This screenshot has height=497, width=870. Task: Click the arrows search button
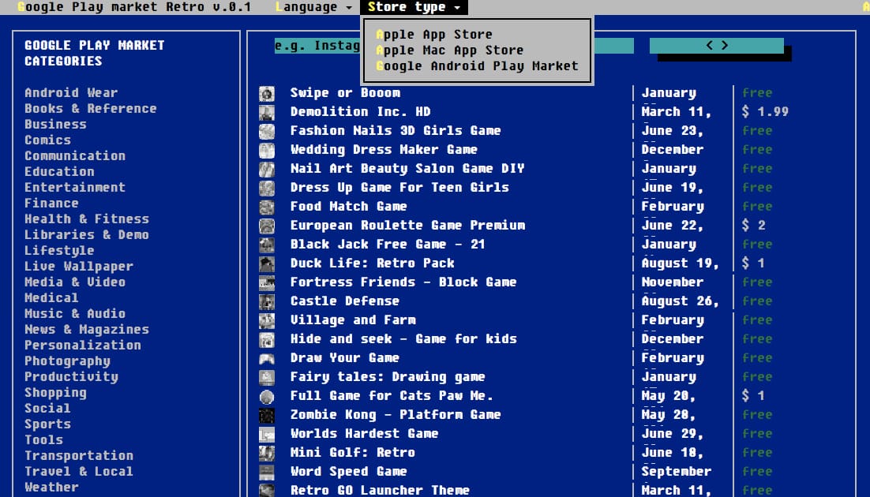[x=717, y=46]
